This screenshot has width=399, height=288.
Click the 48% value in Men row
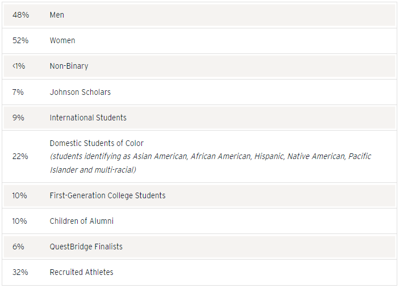coord(20,15)
